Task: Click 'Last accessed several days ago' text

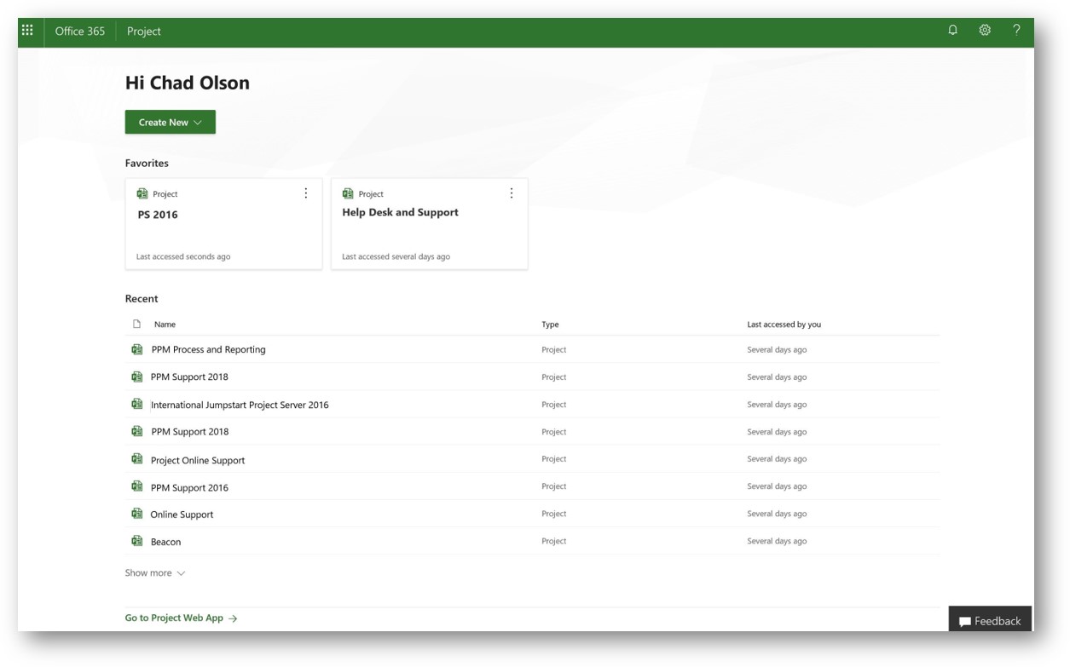Action: pos(396,256)
